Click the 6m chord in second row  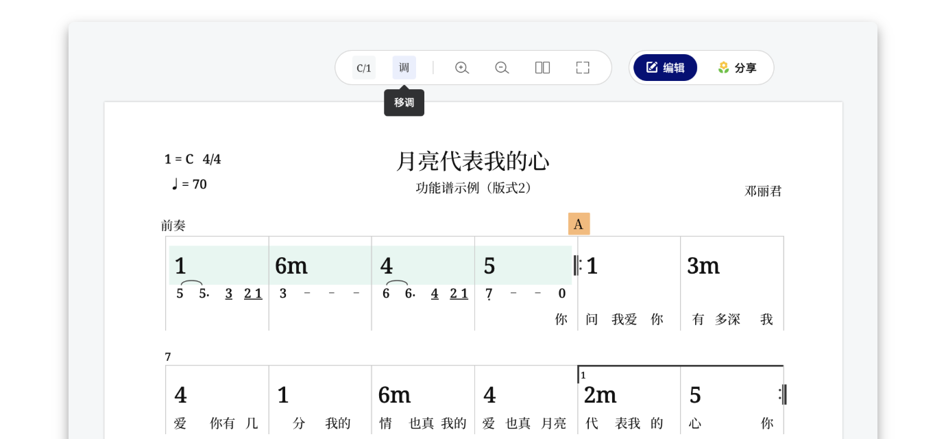pos(394,395)
